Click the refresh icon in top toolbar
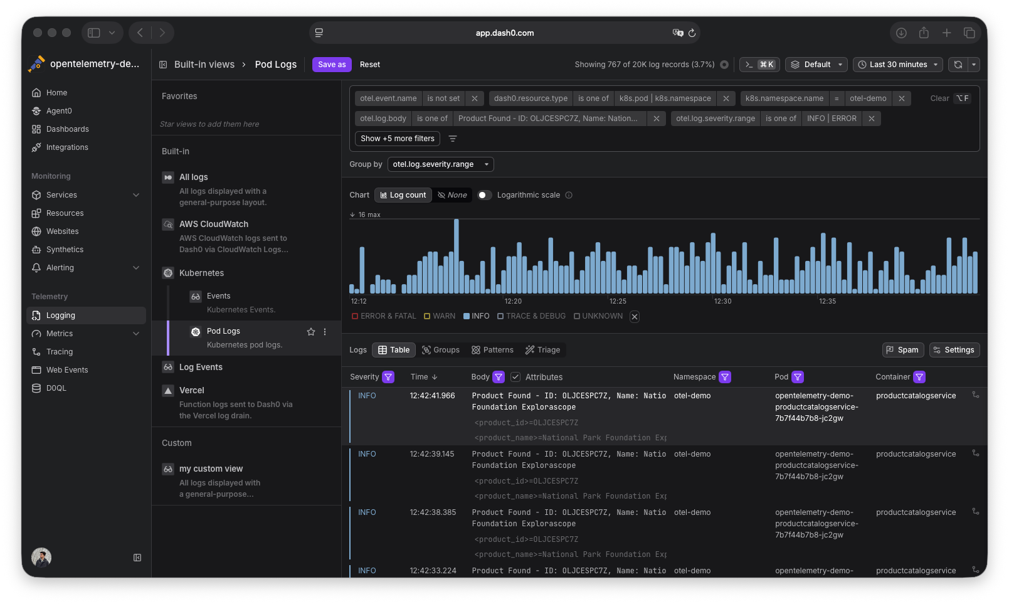Viewport: 1009px width, 604px height. click(x=958, y=65)
